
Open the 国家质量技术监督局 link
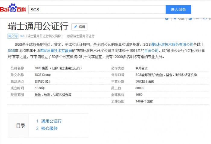tap(56, 51)
